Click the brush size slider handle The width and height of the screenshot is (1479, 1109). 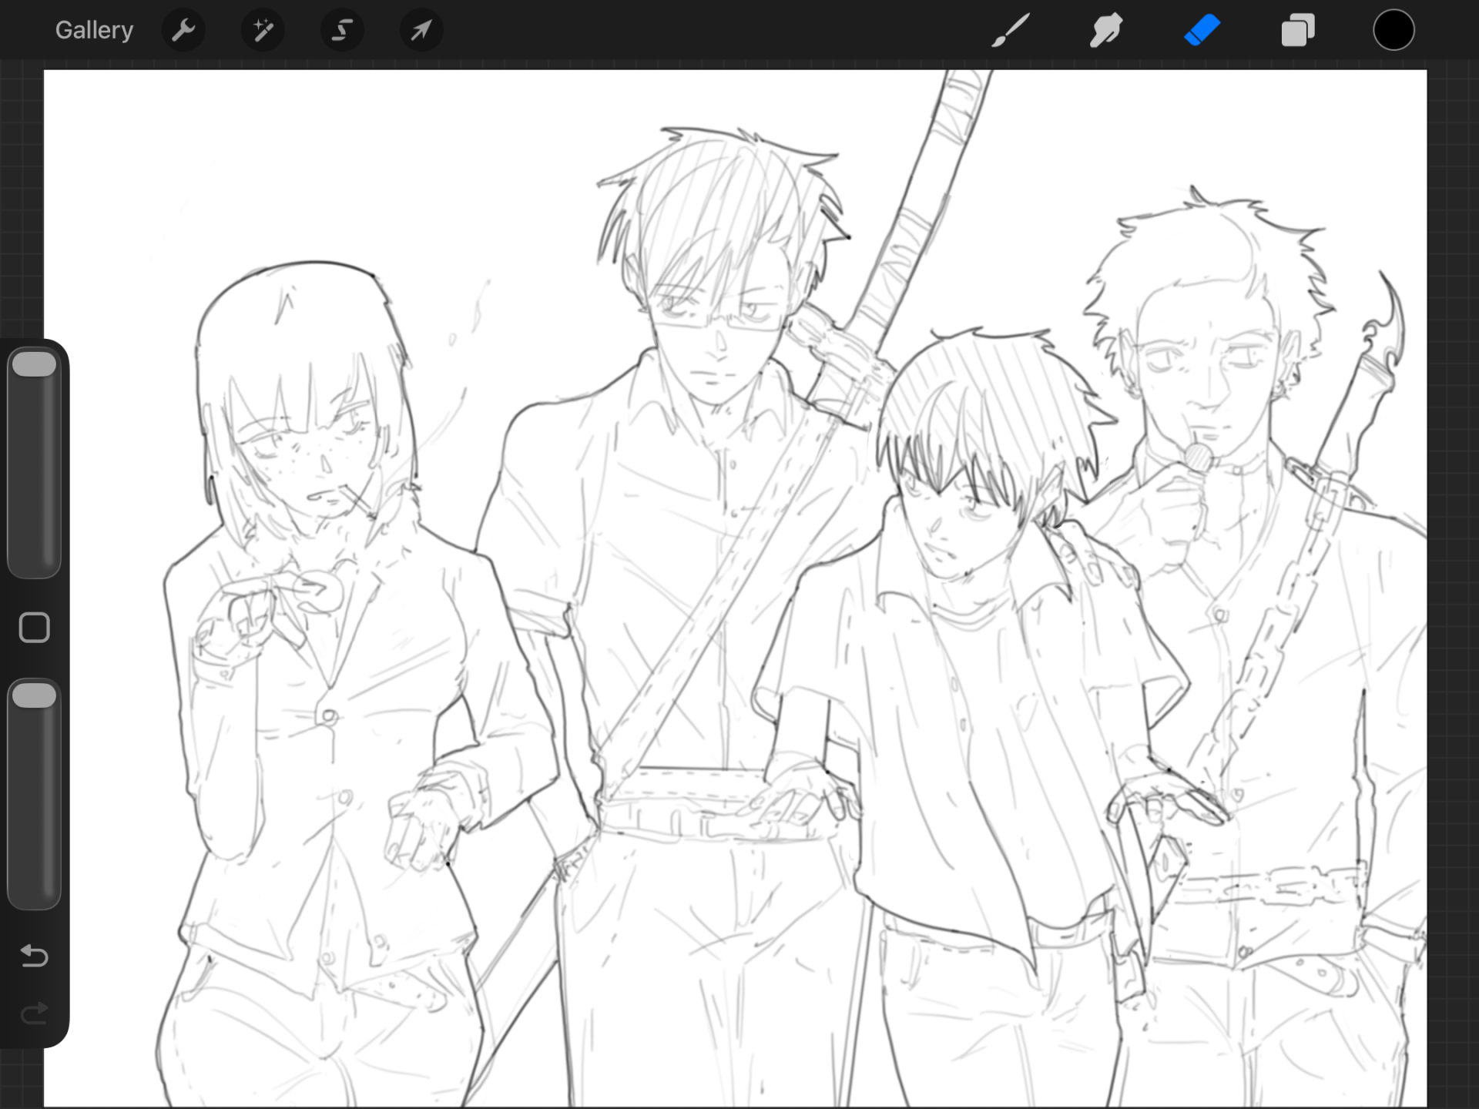point(34,364)
